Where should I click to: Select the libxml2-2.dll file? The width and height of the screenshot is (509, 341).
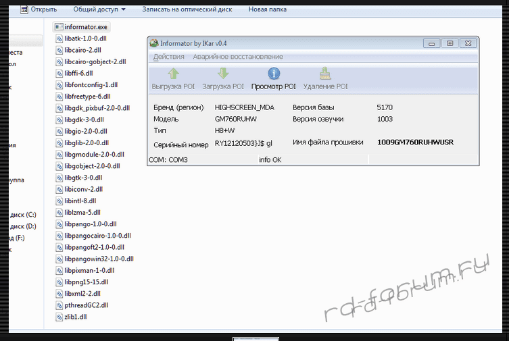pyautogui.click(x=82, y=294)
